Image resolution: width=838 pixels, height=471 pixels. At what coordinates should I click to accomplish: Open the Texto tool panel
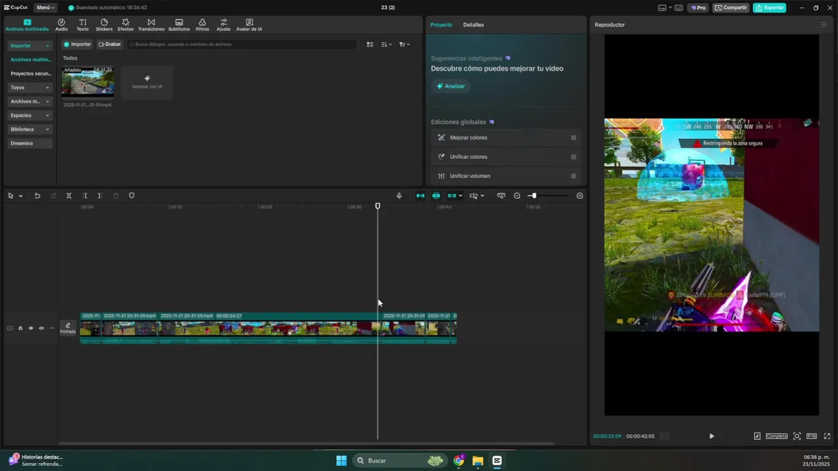pos(82,25)
